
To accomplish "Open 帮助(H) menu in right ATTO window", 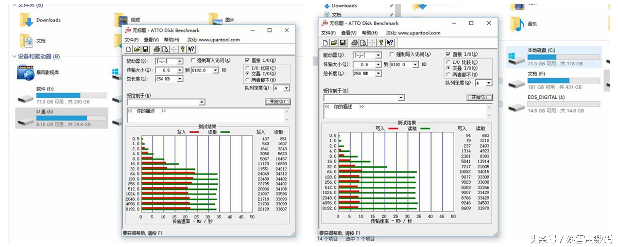I will click(370, 33).
